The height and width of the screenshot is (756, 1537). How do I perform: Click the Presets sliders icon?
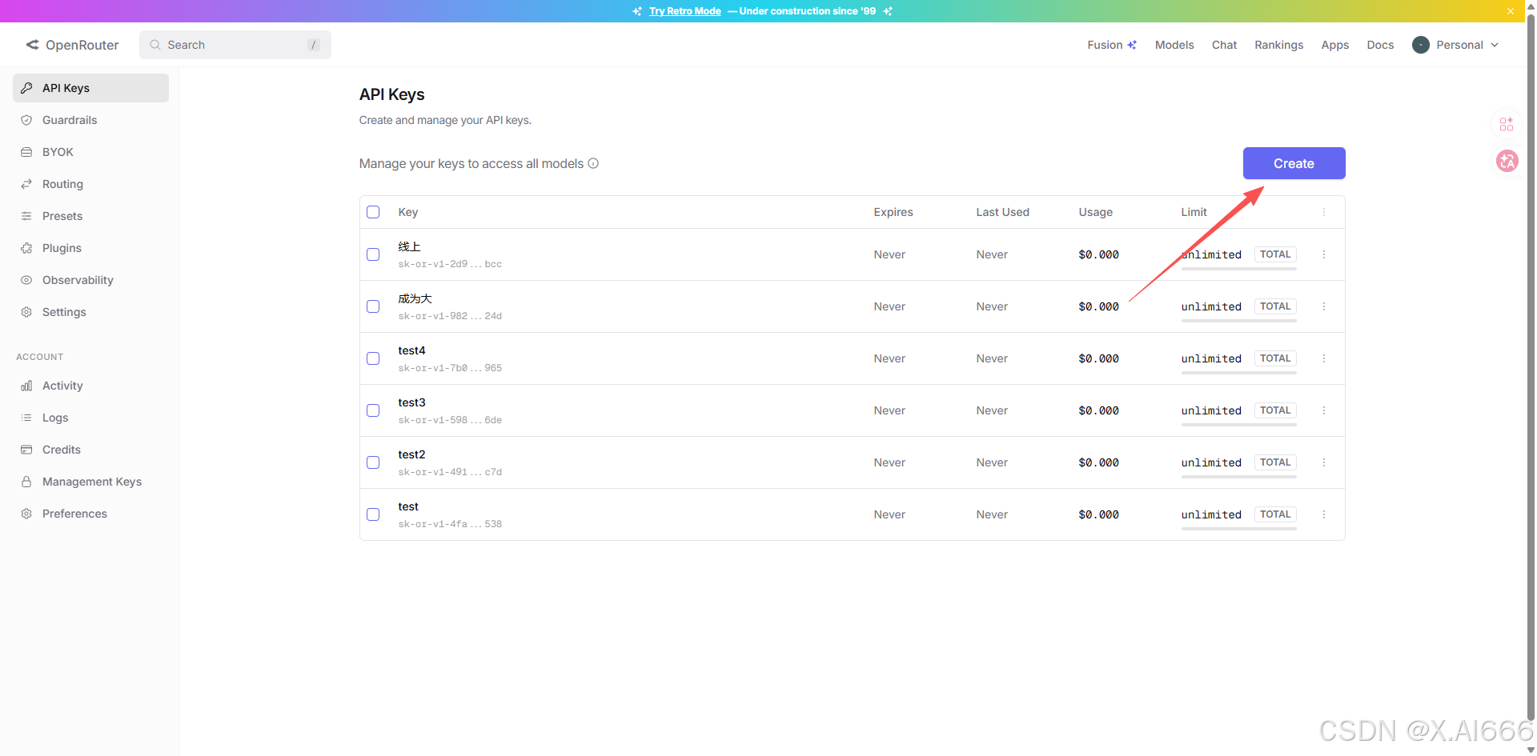(26, 216)
